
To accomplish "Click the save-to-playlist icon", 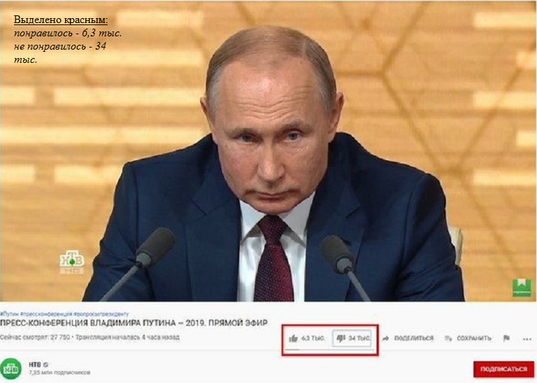I will coord(448,338).
